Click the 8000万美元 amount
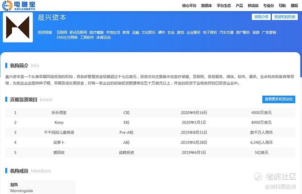Image resolution: width=302 pixels, height=194 pixels. tap(261, 122)
